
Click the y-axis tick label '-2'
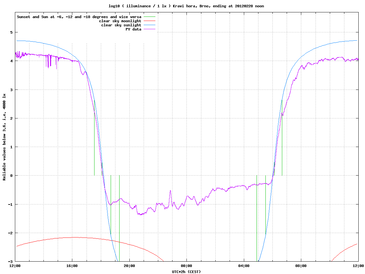[10, 233]
